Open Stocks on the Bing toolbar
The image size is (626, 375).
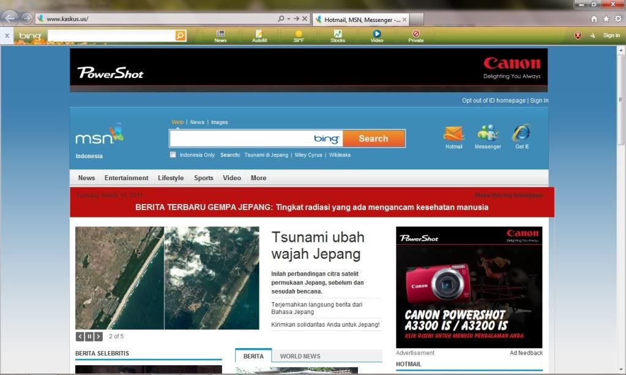[338, 36]
